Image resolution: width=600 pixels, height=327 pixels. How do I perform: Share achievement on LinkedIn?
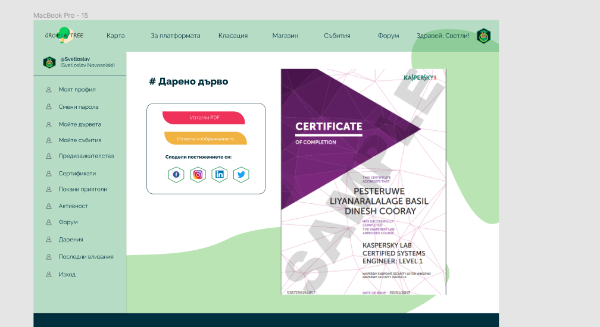coord(220,175)
